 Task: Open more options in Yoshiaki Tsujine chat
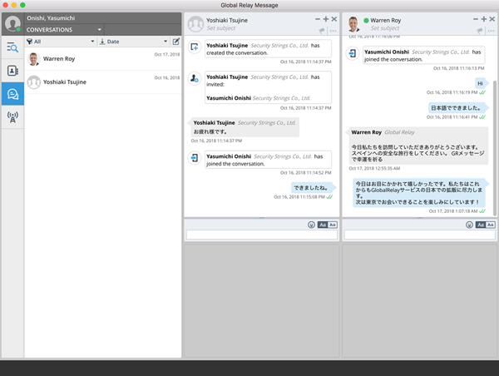(333, 31)
